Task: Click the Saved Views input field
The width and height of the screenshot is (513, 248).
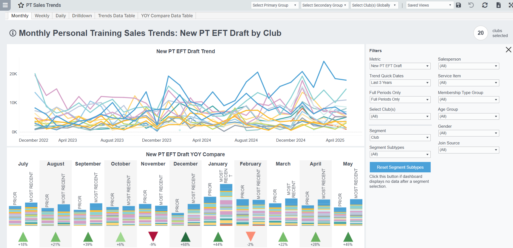Action: click(428, 5)
